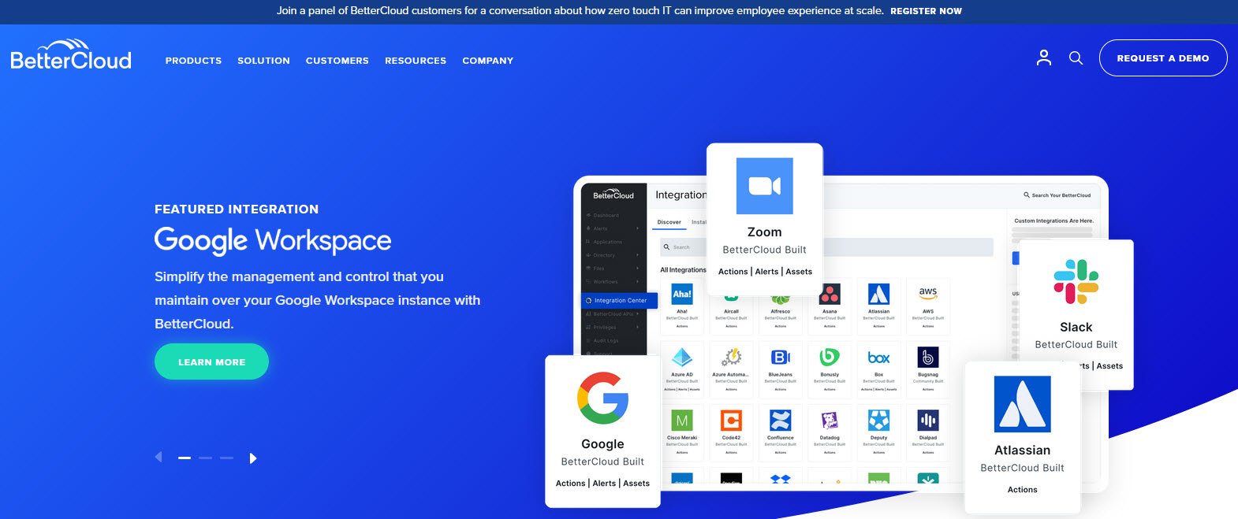Click the BetterCloud logo
The height and width of the screenshot is (519, 1238).
click(x=71, y=55)
